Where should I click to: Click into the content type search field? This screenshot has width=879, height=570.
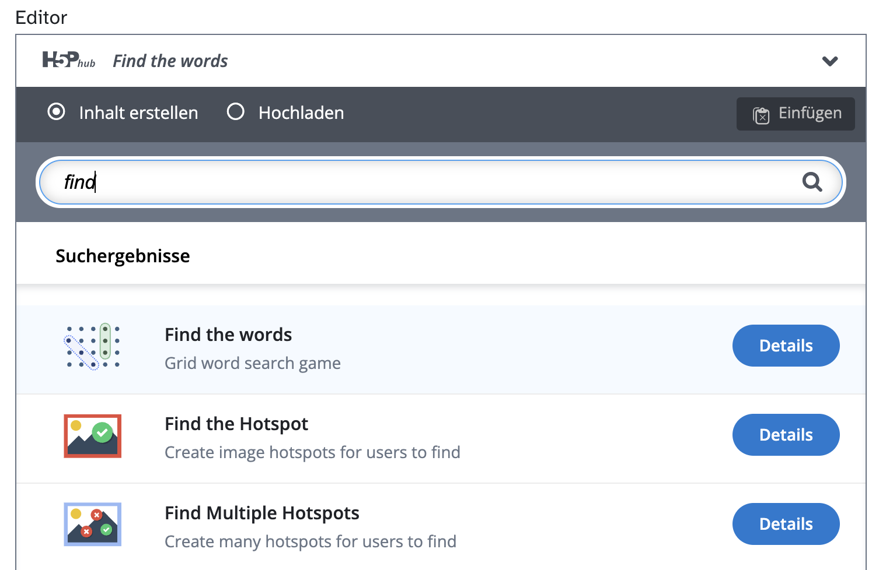pyautogui.click(x=432, y=182)
